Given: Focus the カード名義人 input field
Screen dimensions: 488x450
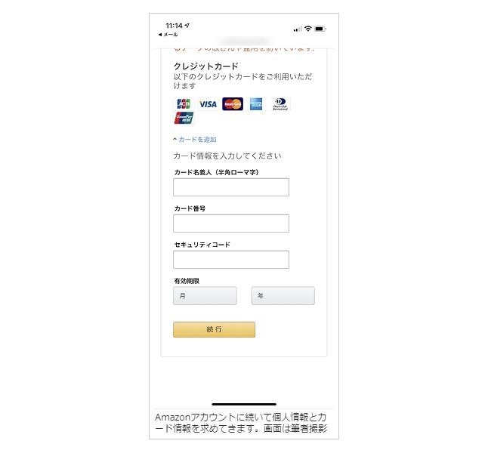Looking at the screenshot, I should tap(231, 187).
